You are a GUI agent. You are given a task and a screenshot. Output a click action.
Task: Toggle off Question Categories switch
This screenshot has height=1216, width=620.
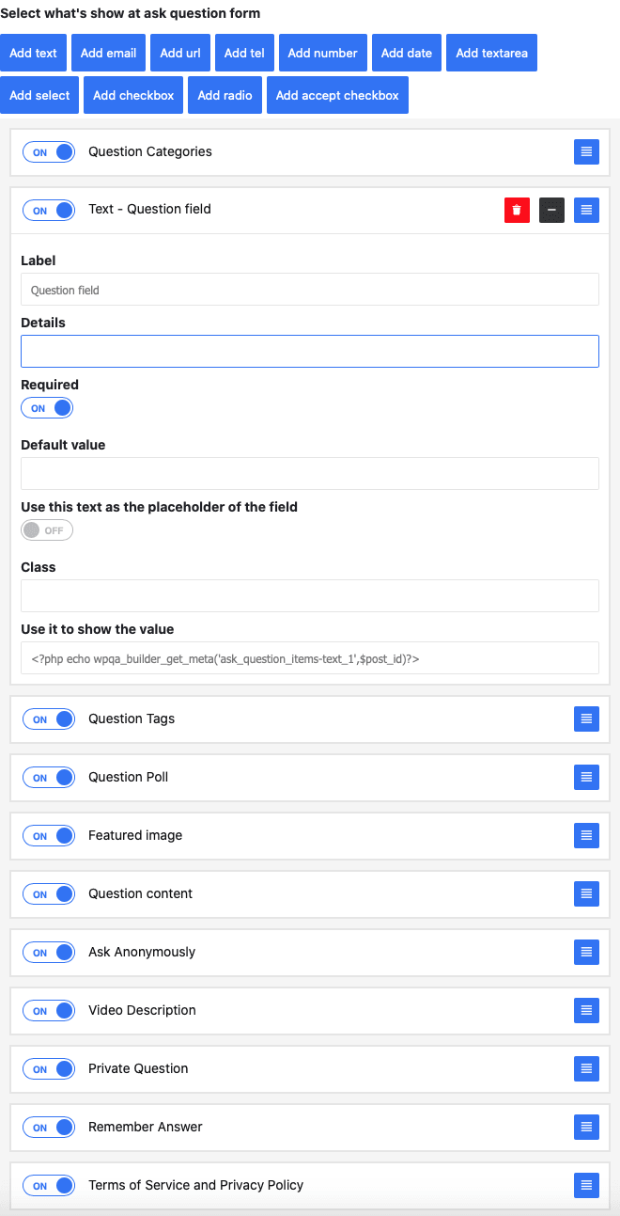tap(49, 152)
